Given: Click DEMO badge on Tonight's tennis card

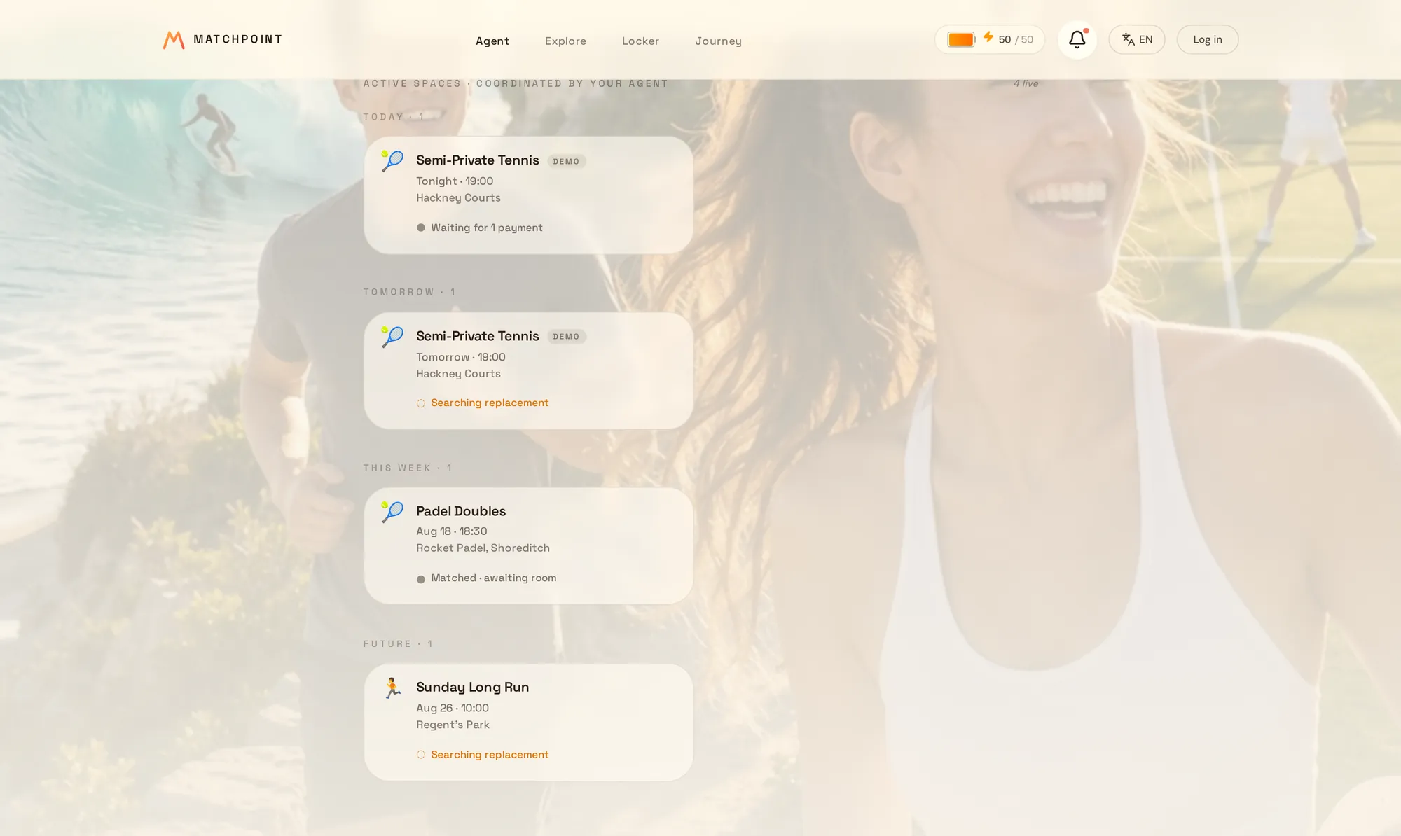Looking at the screenshot, I should (567, 161).
